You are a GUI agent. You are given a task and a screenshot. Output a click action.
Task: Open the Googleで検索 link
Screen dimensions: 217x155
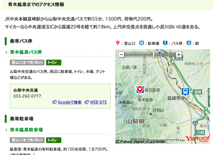[70, 102]
